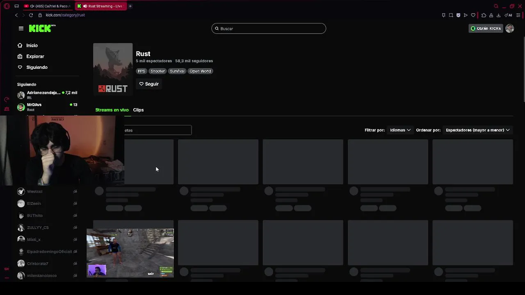Mute the Rust Streaming tab speaker icon
The width and height of the screenshot is (525, 295).
[x=85, y=6]
